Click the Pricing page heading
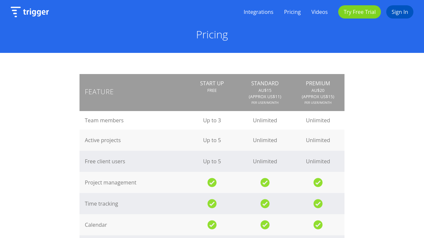The image size is (424, 238). (x=212, y=35)
